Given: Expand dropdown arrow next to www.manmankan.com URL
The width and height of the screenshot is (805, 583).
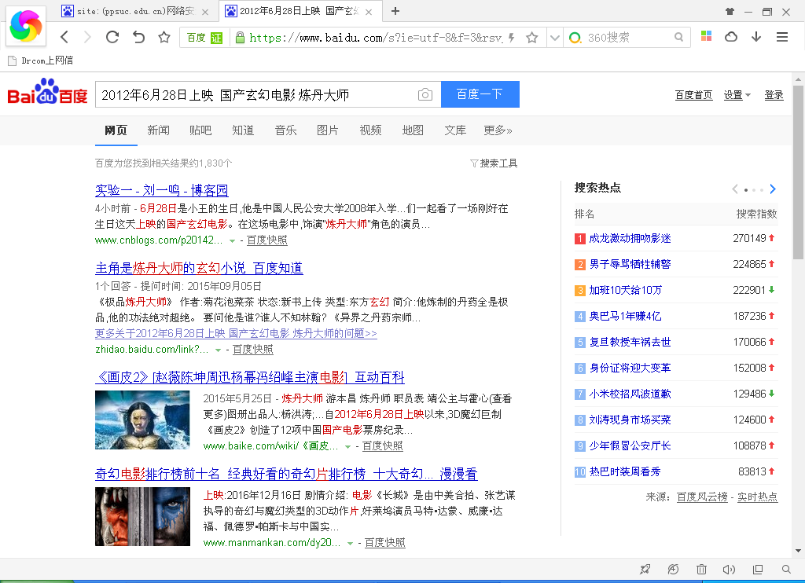Looking at the screenshot, I should coord(350,543).
